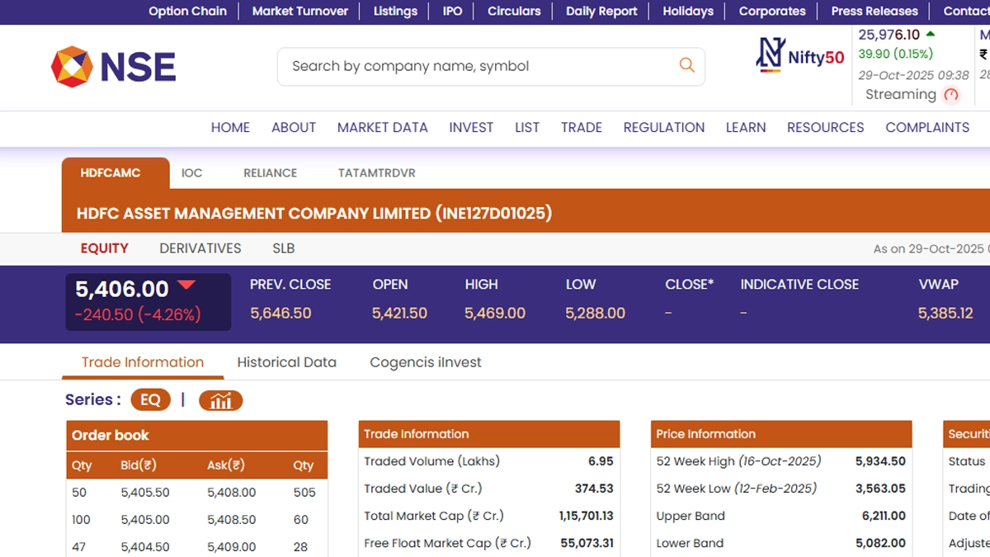Switch to the IOC stock tab
Image resolution: width=990 pixels, height=557 pixels.
pos(191,173)
